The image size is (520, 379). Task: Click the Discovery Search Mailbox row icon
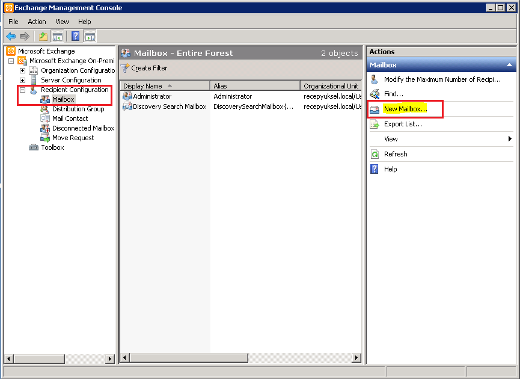127,106
